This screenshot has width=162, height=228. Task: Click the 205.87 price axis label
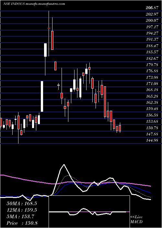coord(152,8)
